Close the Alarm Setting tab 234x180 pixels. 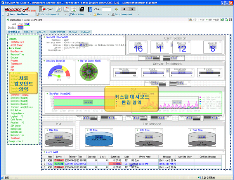(90, 14)
